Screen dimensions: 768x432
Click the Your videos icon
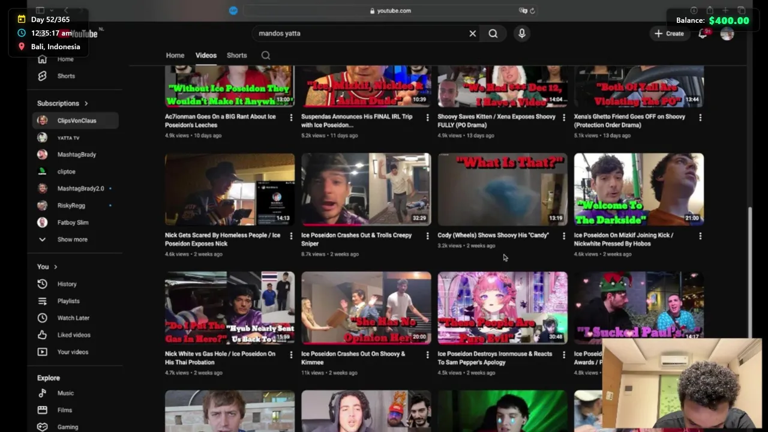click(42, 352)
